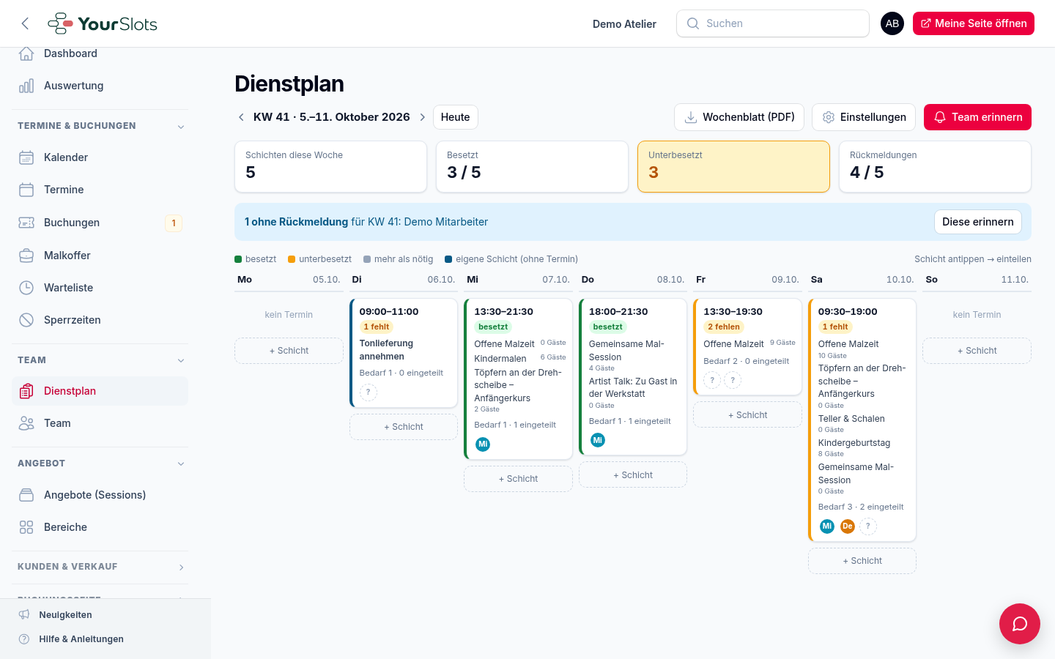Go to previous week with left chevron
This screenshot has height=659, width=1055.
pos(241,117)
